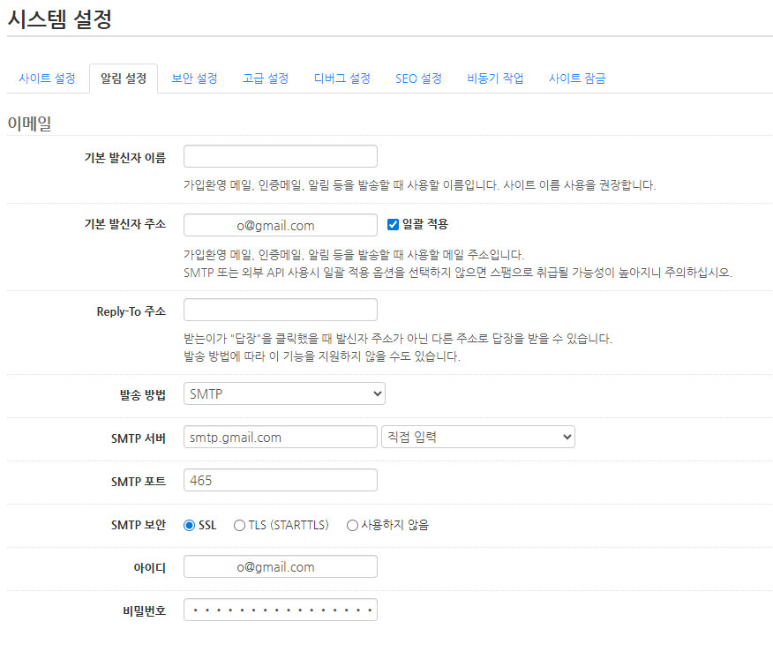Viewport: 773px width, 659px height.
Task: Select the 알림 설정 tab
Action: click(x=124, y=79)
